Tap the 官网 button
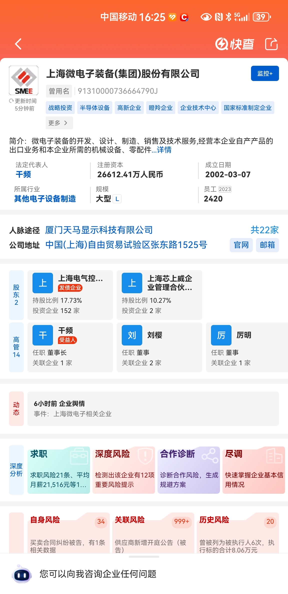The height and width of the screenshot is (594, 288). (241, 245)
